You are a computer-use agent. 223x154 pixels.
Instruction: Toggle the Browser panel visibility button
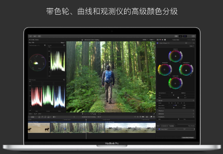176,36
